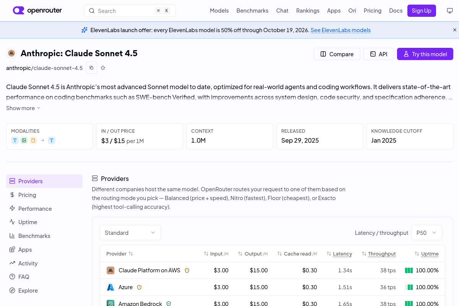
Task: Sort providers by the Provider column
Action: 120,254
